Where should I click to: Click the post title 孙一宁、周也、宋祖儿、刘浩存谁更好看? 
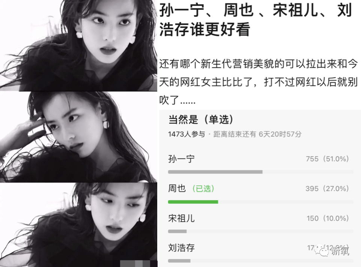tap(256, 19)
